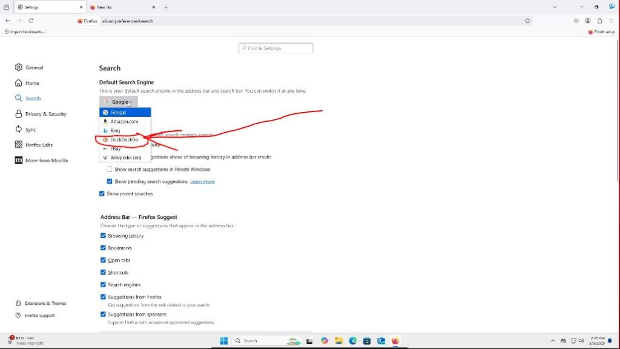Uncheck Show trending search suggestions
Viewport: 620px width, 349px height.
(109, 181)
